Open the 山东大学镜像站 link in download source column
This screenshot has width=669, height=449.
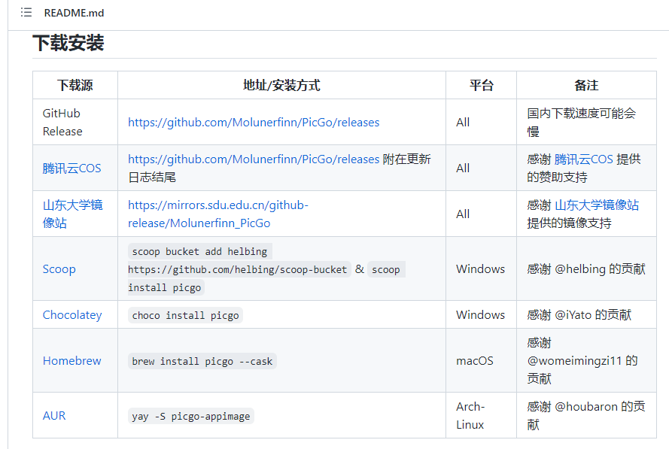pos(72,214)
